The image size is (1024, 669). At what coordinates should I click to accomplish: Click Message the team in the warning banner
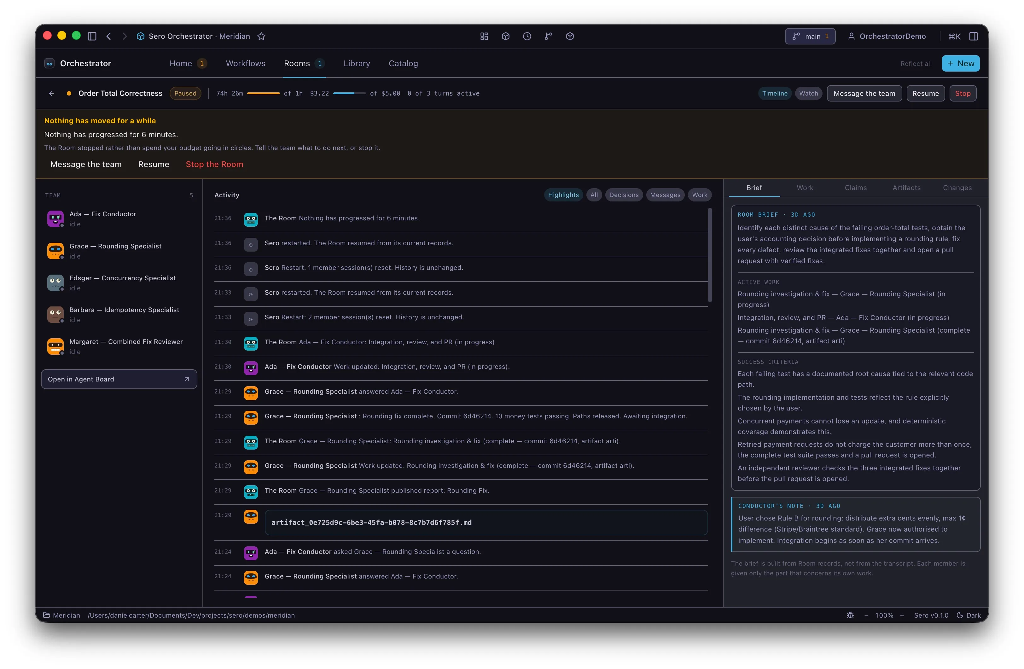pos(86,164)
